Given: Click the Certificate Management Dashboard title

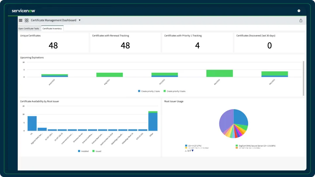Looking at the screenshot, I should (x=53, y=20).
